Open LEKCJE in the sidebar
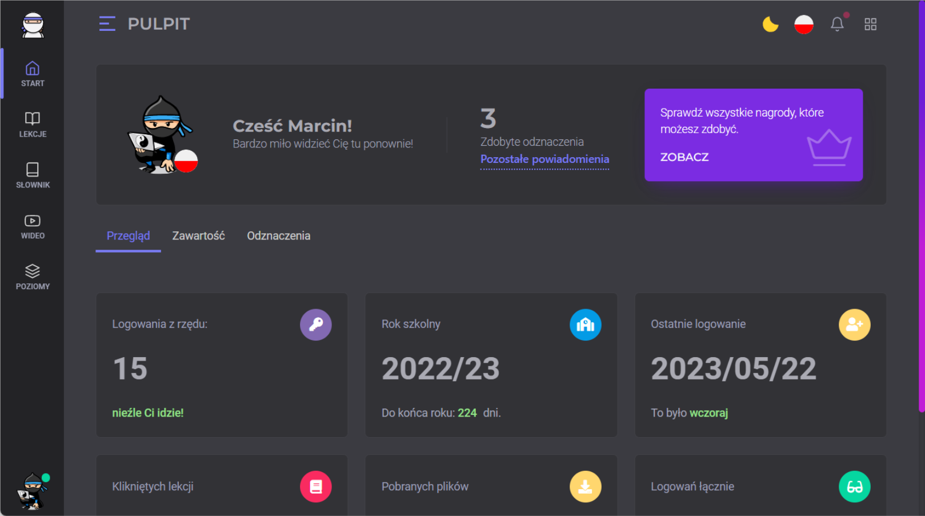The image size is (925, 516). pyautogui.click(x=33, y=125)
